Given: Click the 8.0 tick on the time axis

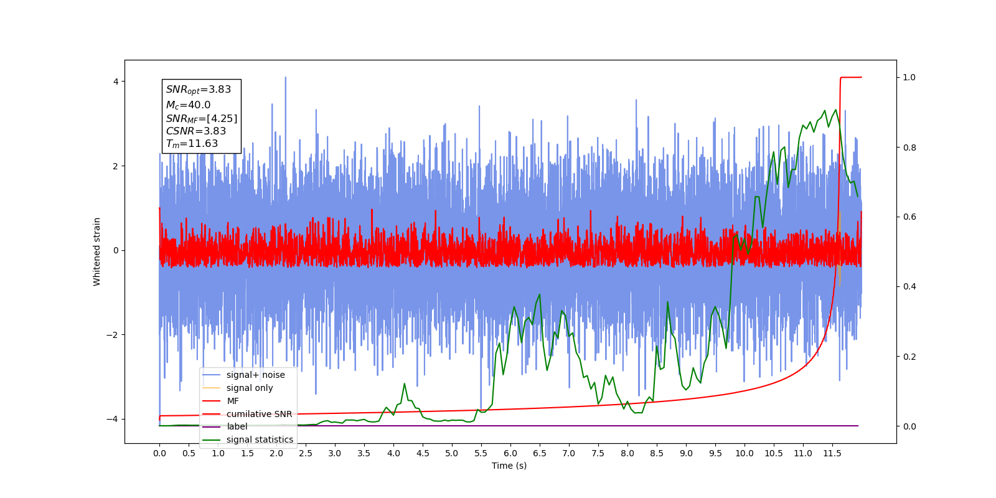Looking at the screenshot, I should [x=627, y=453].
